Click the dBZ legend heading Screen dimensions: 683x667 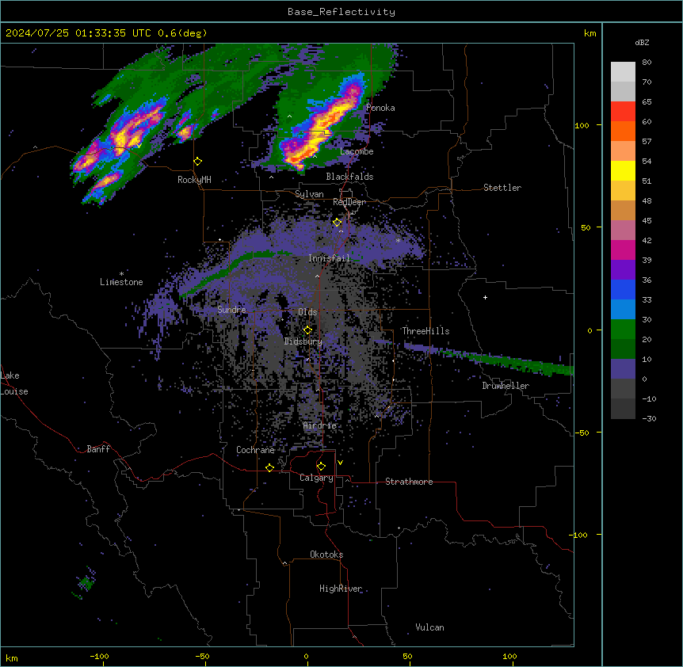[642, 43]
